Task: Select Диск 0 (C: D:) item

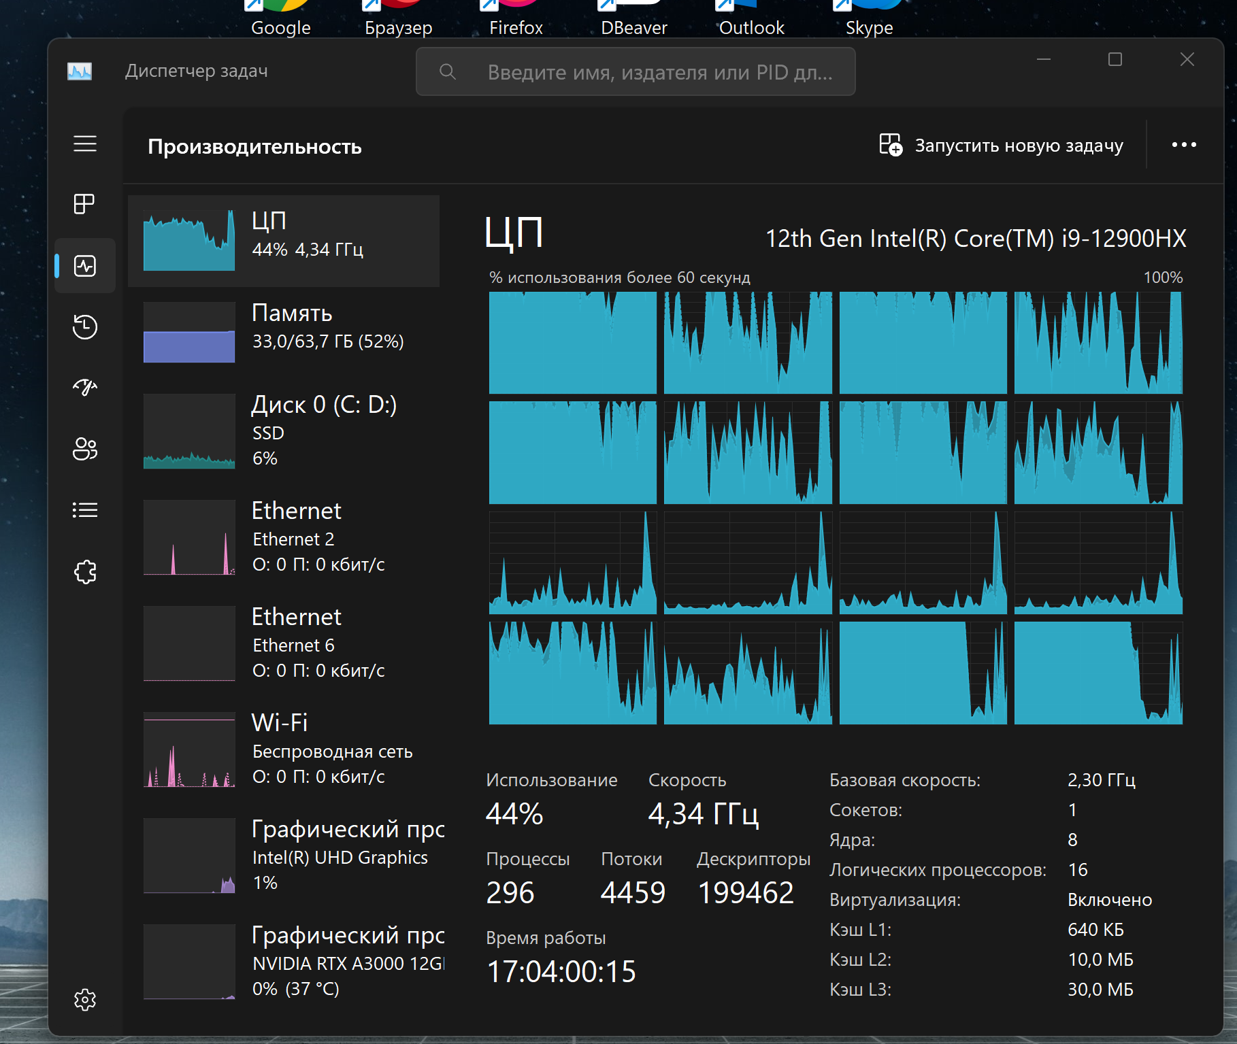Action: point(284,431)
